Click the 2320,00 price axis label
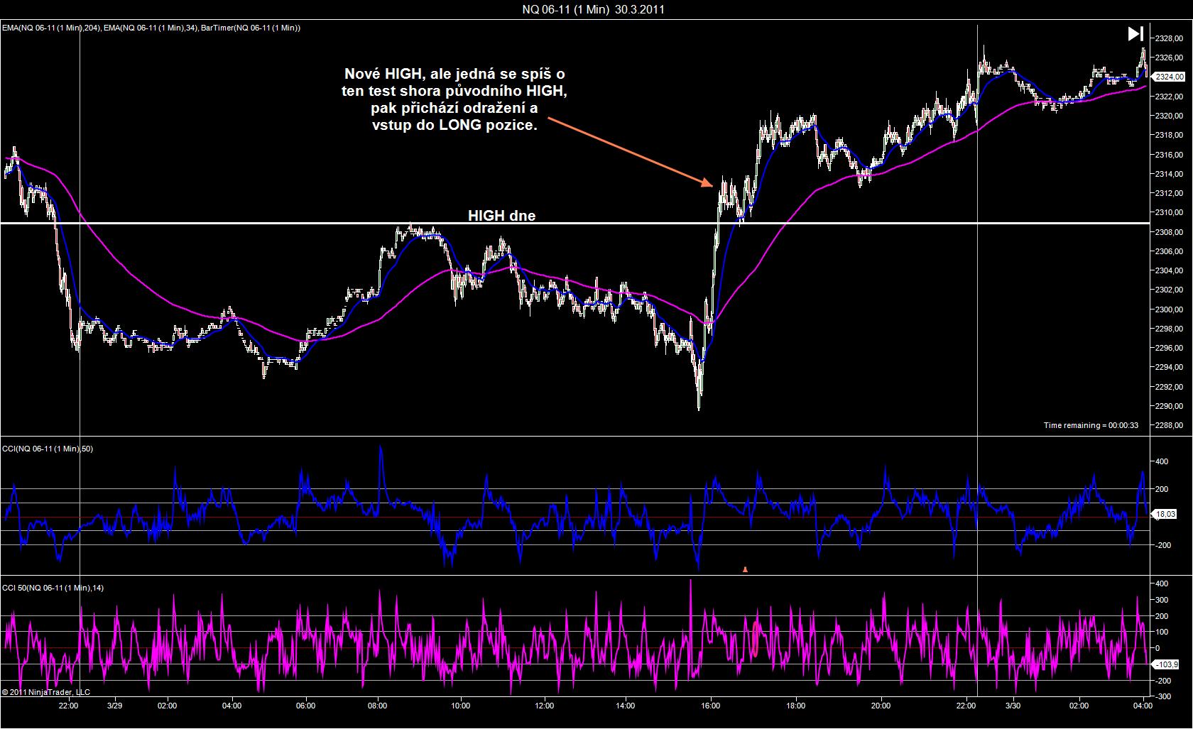This screenshot has width=1193, height=729. 1169,116
